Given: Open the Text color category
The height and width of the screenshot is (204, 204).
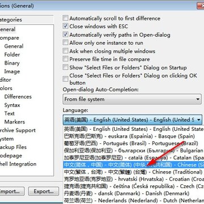Looking at the screenshot, I should [x=10, y=113].
